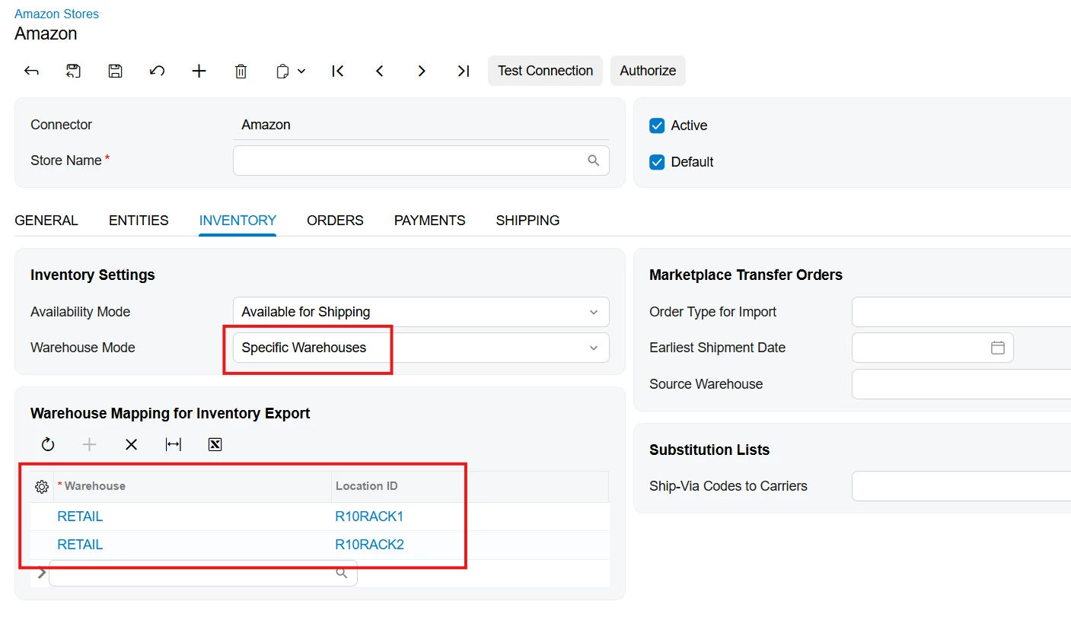Open the clipboard dropdown arrow

pyautogui.click(x=301, y=71)
